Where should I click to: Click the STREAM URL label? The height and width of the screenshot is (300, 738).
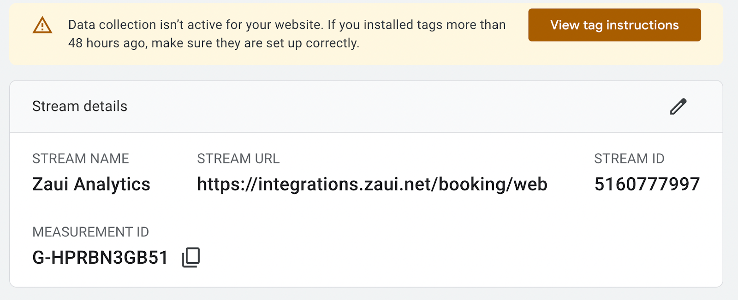pyautogui.click(x=238, y=159)
